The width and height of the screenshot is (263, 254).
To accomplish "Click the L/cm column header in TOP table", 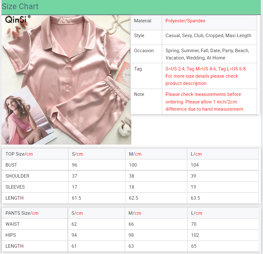I will point(196,154).
